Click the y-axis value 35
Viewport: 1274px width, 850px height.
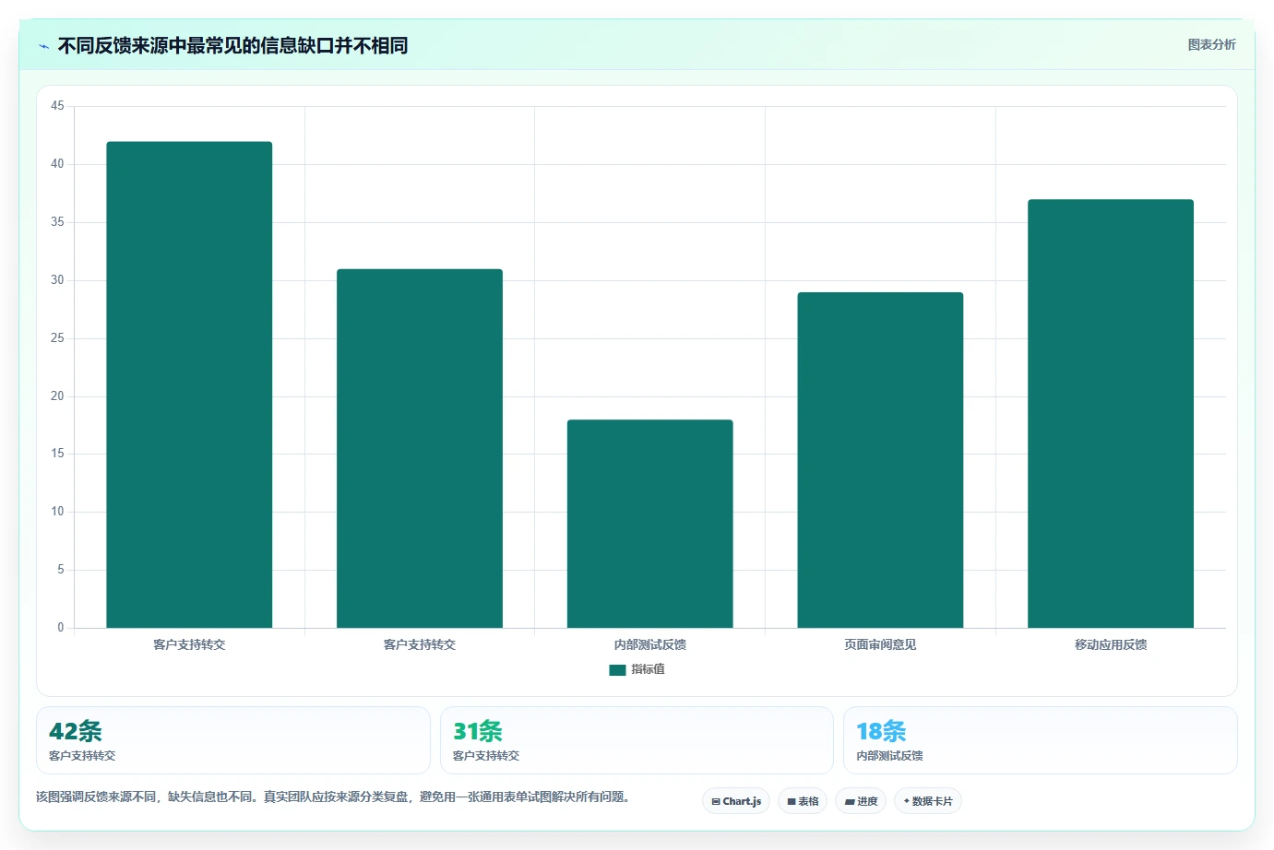57,222
